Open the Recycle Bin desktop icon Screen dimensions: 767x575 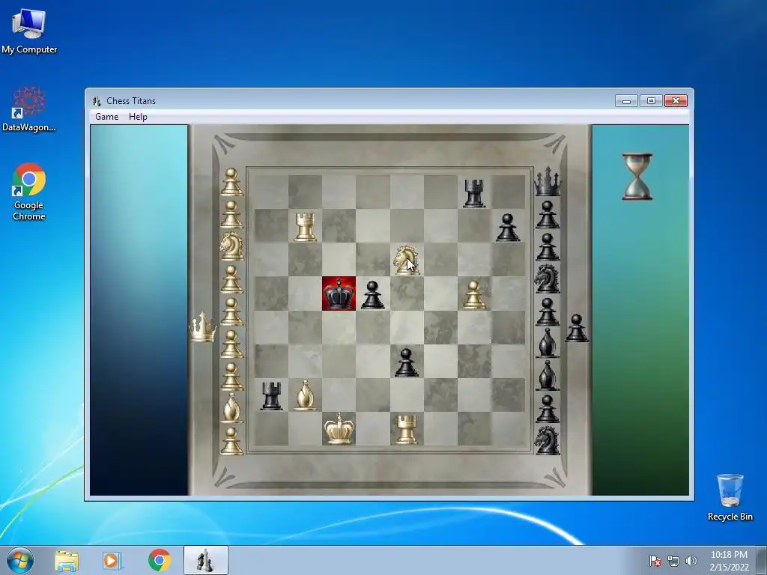(730, 497)
